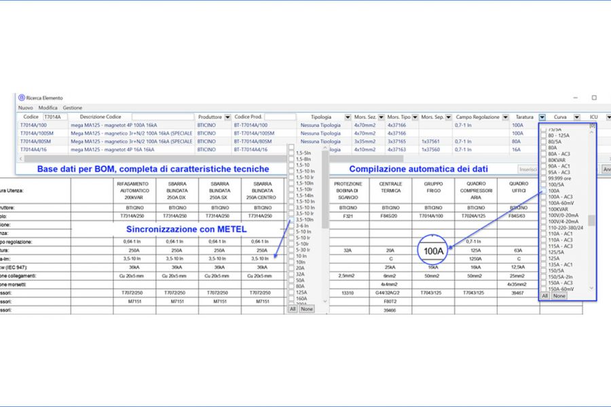Tick the 110-220-380/24 checkbox
The width and height of the screenshot is (611, 407).
click(x=544, y=227)
